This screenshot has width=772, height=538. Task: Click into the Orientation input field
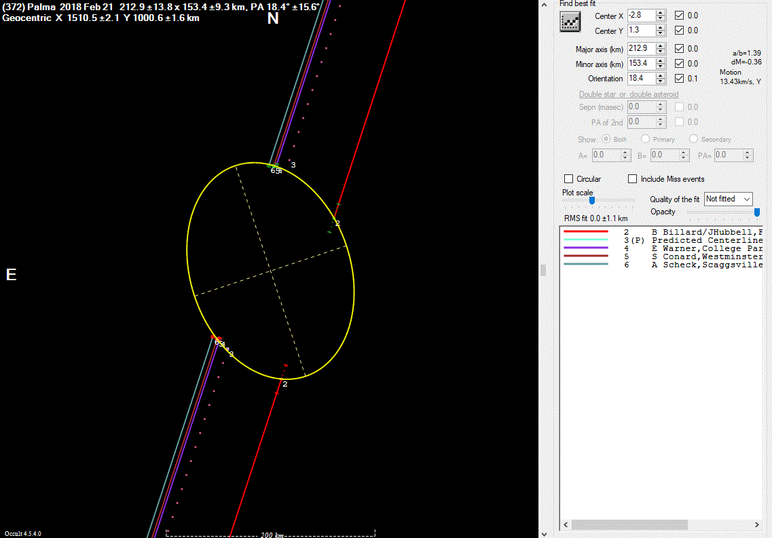pyautogui.click(x=640, y=79)
